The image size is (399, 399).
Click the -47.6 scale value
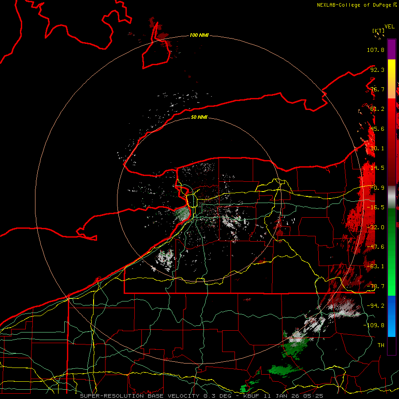pos(376,247)
